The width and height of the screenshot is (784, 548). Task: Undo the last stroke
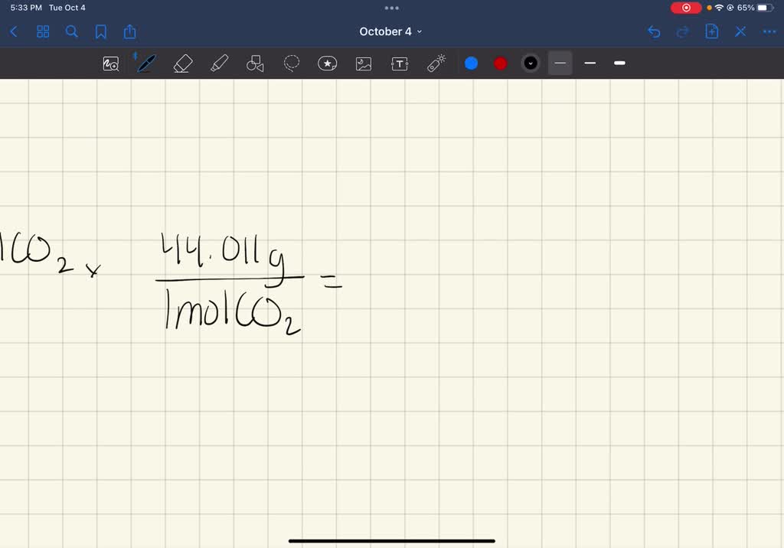pos(654,31)
